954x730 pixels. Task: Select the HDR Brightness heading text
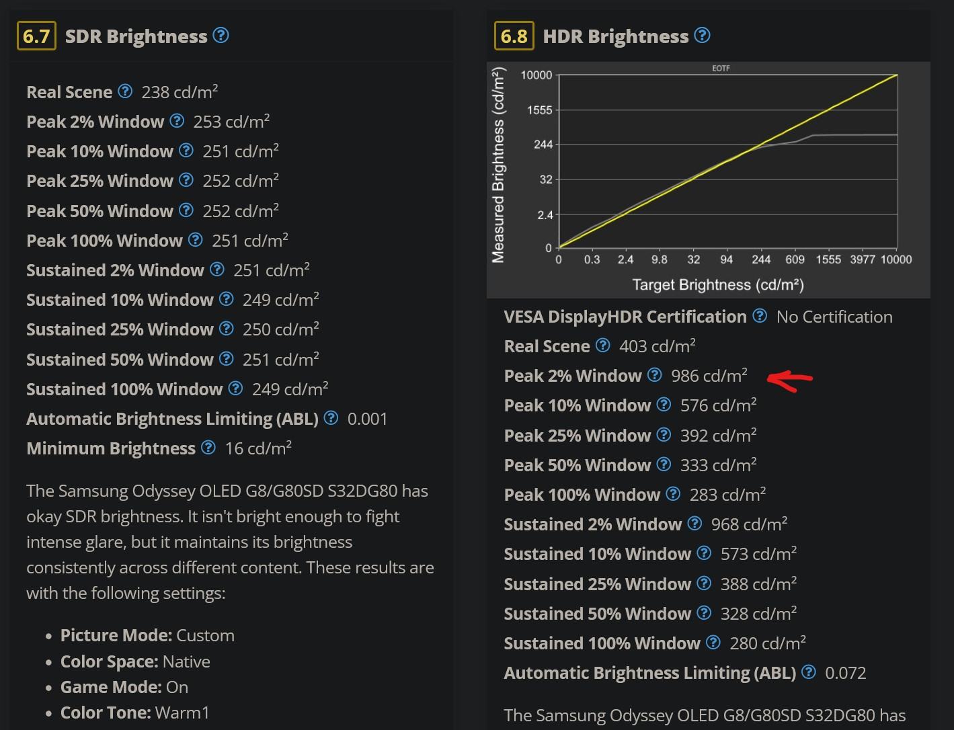point(616,36)
